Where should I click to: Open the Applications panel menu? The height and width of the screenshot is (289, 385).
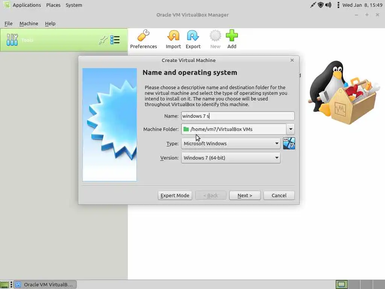click(x=27, y=5)
